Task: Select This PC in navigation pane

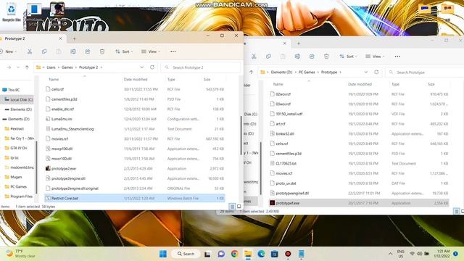Action: [11, 90]
